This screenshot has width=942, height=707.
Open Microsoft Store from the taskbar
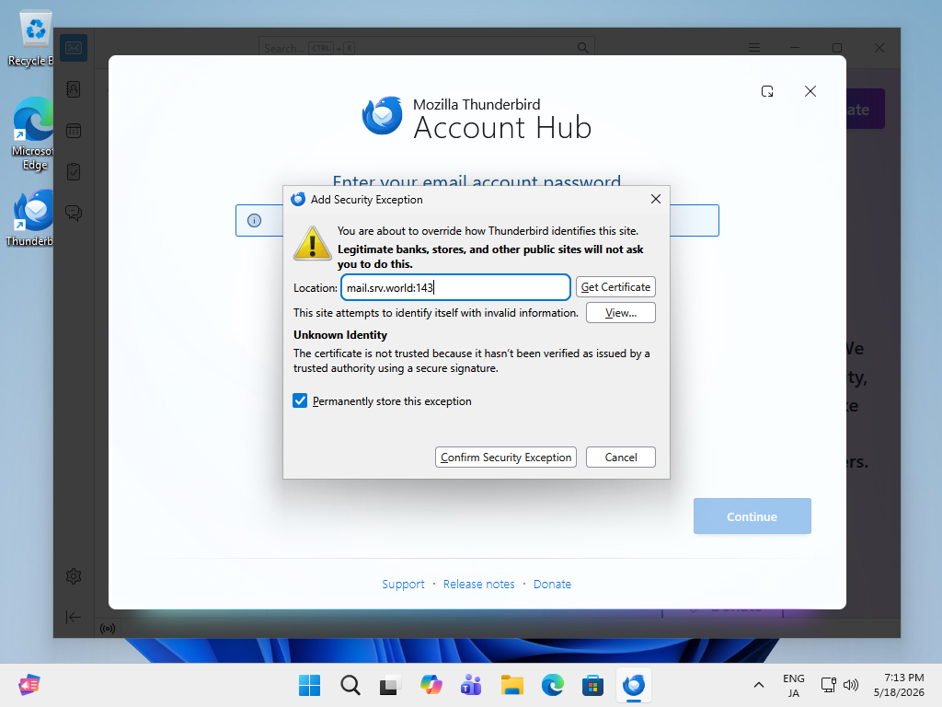(x=593, y=685)
